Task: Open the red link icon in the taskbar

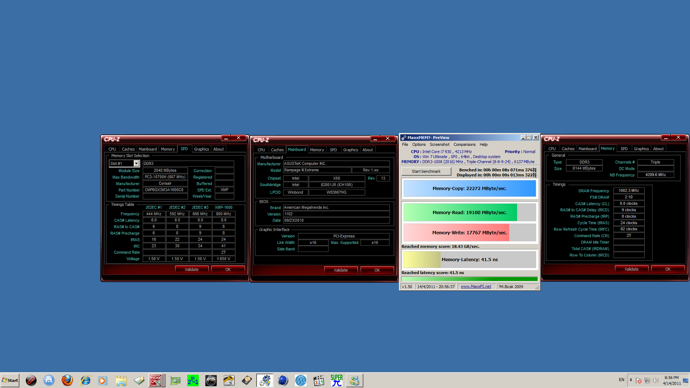Action: (x=31, y=380)
